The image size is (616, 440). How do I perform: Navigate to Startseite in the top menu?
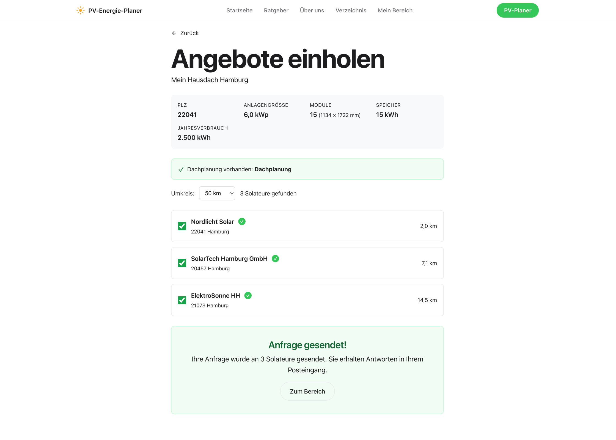pos(239,10)
